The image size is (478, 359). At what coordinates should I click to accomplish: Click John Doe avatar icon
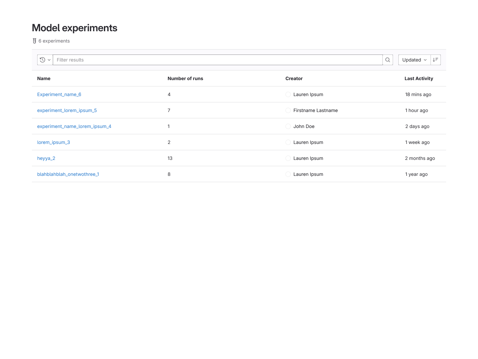pyautogui.click(x=288, y=126)
